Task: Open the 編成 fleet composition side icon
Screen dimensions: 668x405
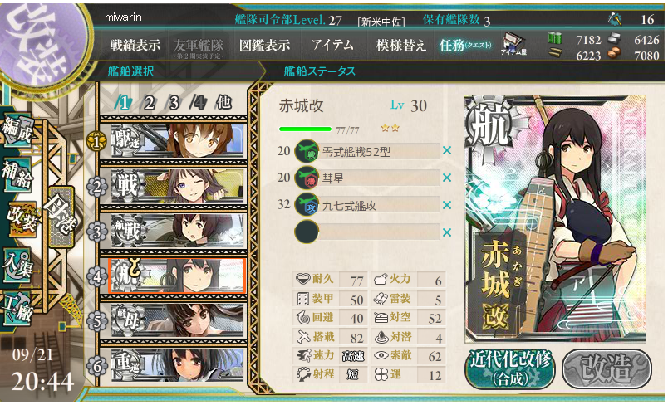Action: pyautogui.click(x=17, y=129)
